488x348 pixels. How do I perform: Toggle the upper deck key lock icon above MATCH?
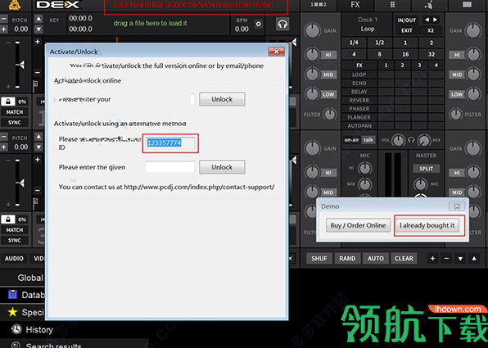coord(8,102)
